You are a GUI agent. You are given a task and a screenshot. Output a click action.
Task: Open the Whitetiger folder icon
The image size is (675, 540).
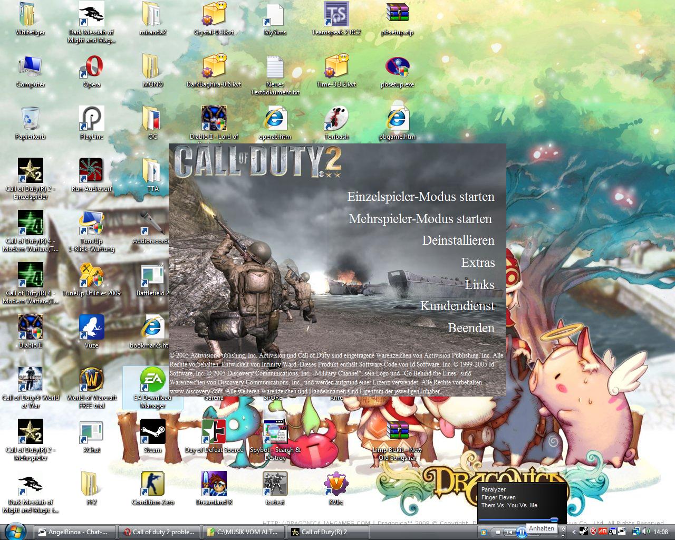point(30,20)
